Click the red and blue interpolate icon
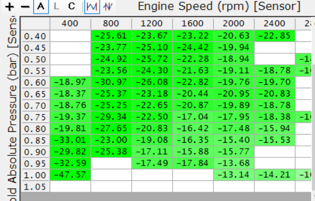The height and width of the screenshot is (201, 315). tap(108, 7)
